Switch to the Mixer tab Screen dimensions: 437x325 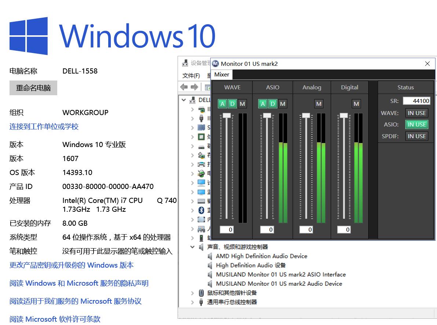click(222, 75)
